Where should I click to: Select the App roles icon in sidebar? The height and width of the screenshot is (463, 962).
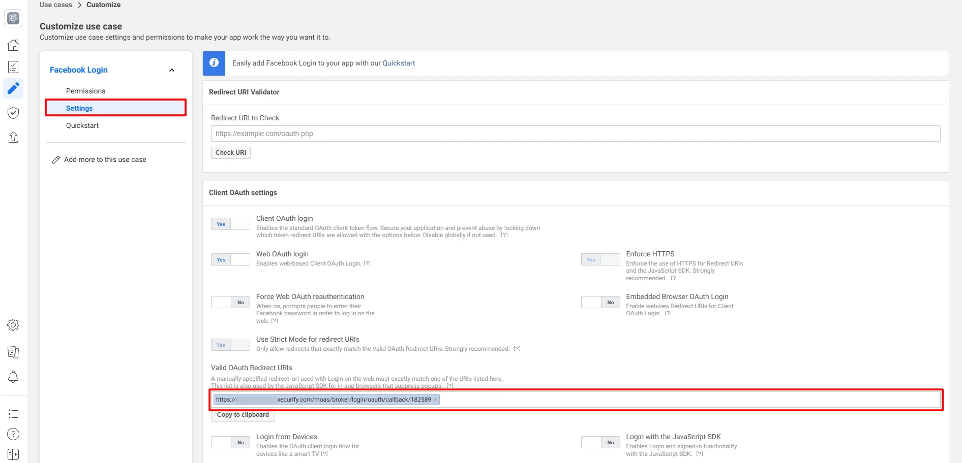click(13, 352)
